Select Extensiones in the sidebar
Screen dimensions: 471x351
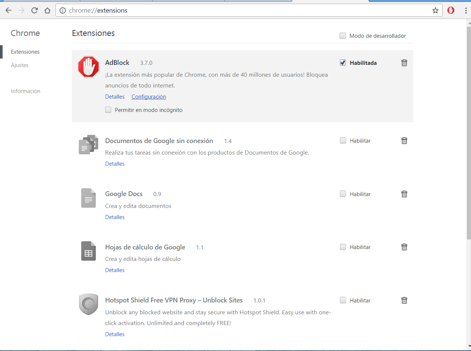click(25, 52)
